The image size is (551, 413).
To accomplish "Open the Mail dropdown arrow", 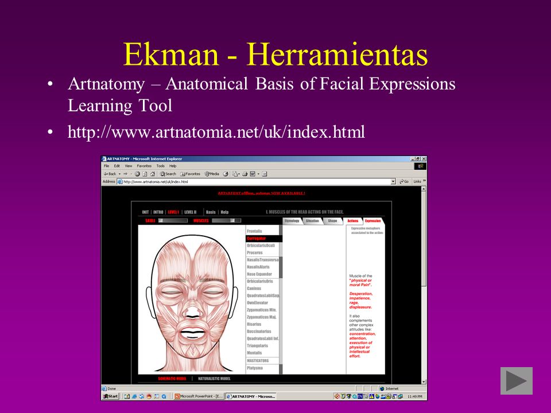I will (x=239, y=174).
